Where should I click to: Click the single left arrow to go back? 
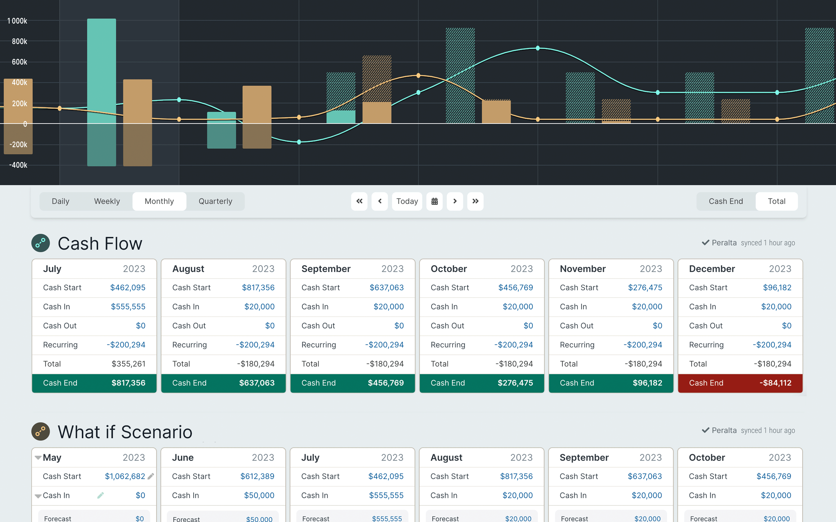pyautogui.click(x=380, y=201)
